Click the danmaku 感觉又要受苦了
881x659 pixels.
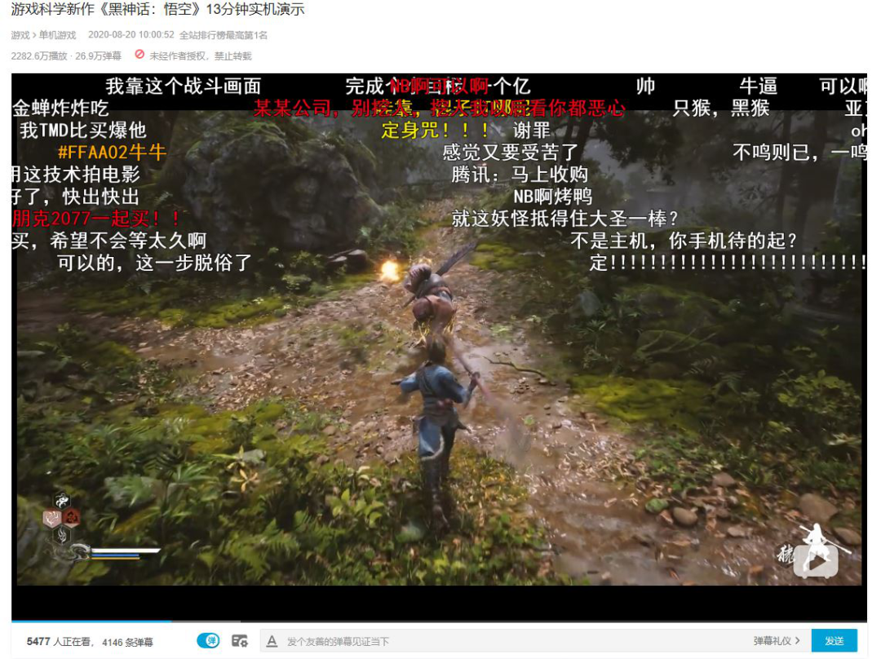[x=510, y=153]
